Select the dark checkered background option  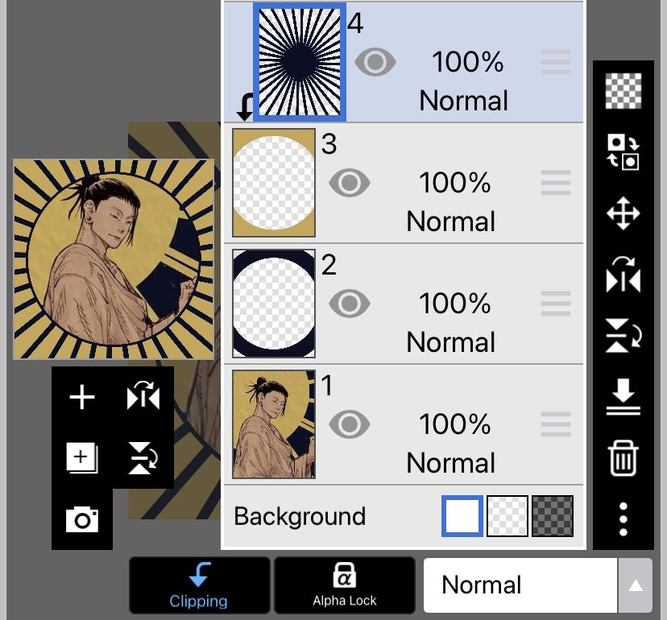tap(553, 516)
